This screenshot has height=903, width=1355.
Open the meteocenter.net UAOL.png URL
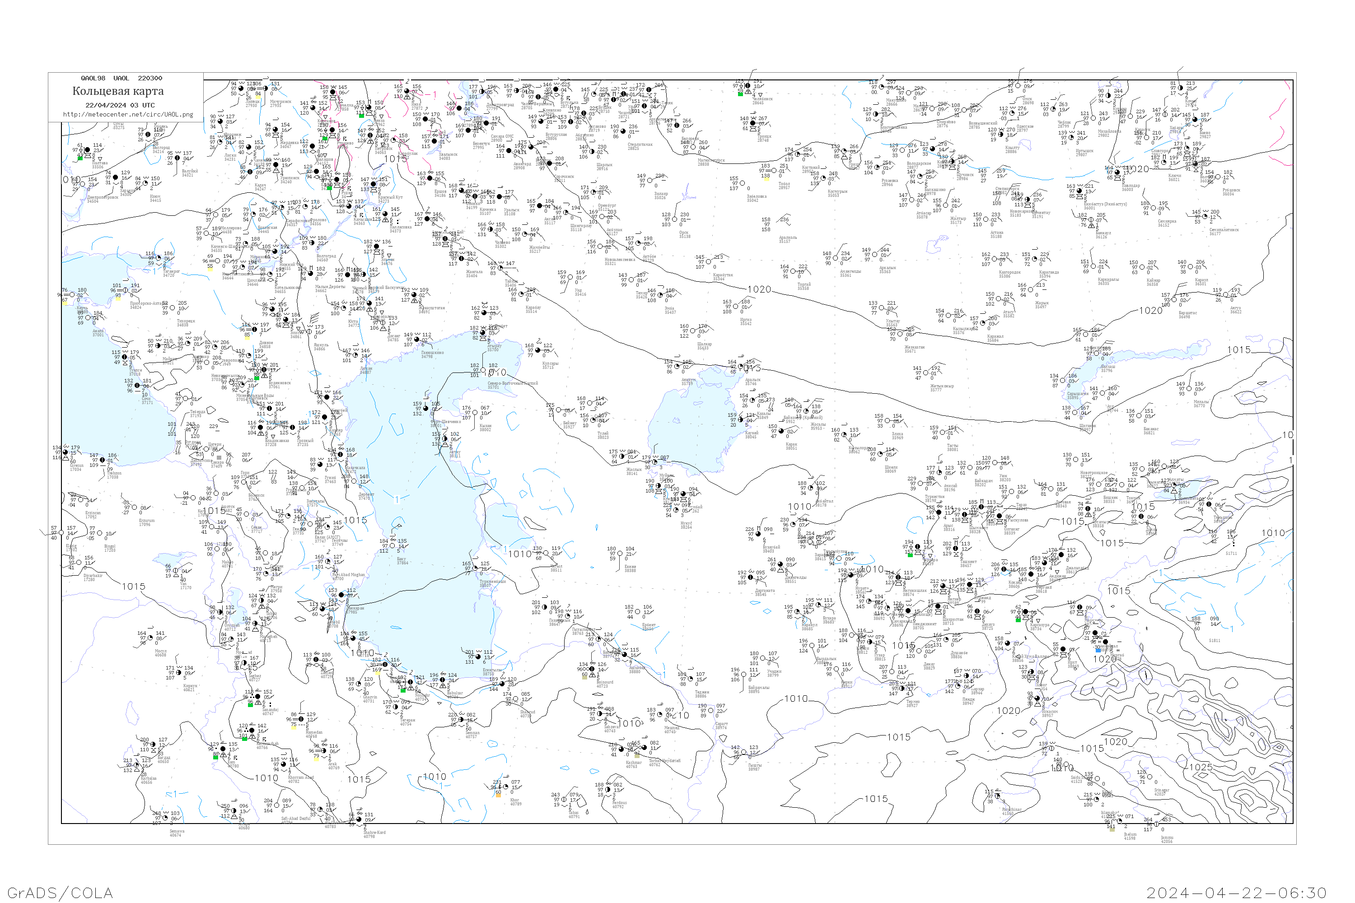click(128, 114)
